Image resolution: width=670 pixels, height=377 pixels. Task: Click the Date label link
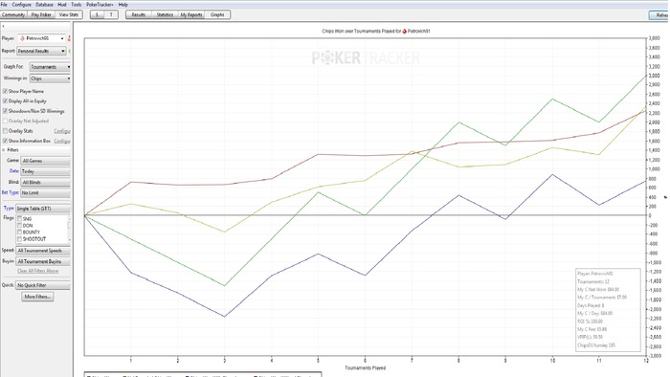click(x=14, y=170)
